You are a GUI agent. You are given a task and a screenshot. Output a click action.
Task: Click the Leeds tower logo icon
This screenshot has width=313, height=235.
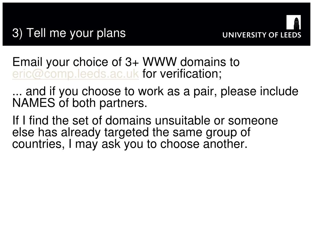pyautogui.click(x=293, y=22)
